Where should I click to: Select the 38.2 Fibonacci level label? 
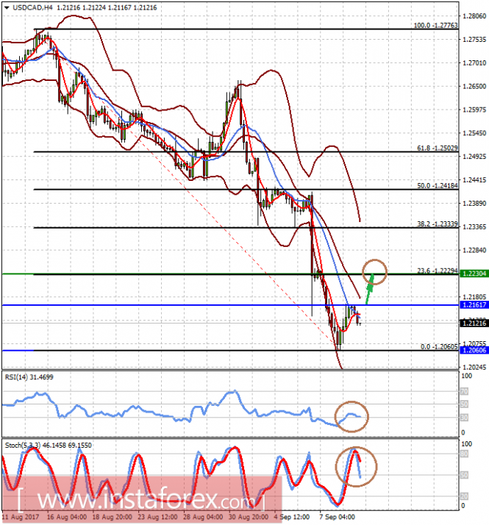click(438, 224)
